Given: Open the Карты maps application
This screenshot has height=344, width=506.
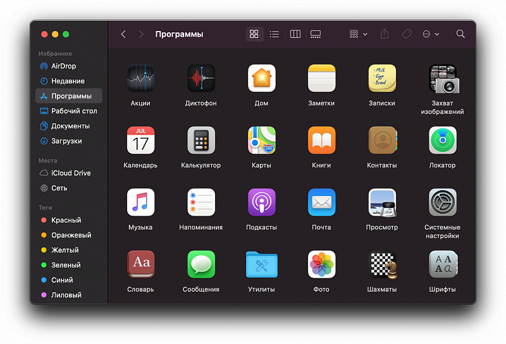Looking at the screenshot, I should click(x=261, y=140).
